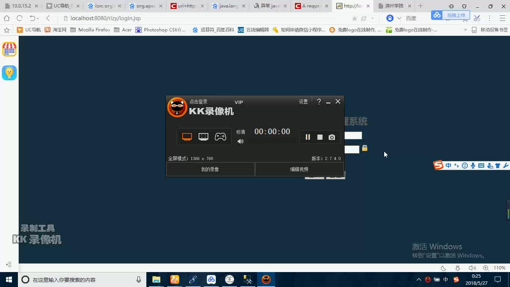Image resolution: width=510 pixels, height=287 pixels.
Task: Open browser hamburger main menu
Action: pos(502,18)
